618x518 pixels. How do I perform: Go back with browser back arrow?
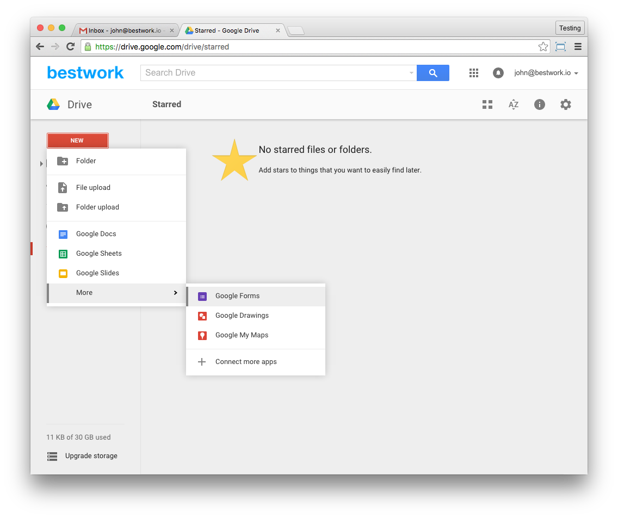tap(40, 46)
